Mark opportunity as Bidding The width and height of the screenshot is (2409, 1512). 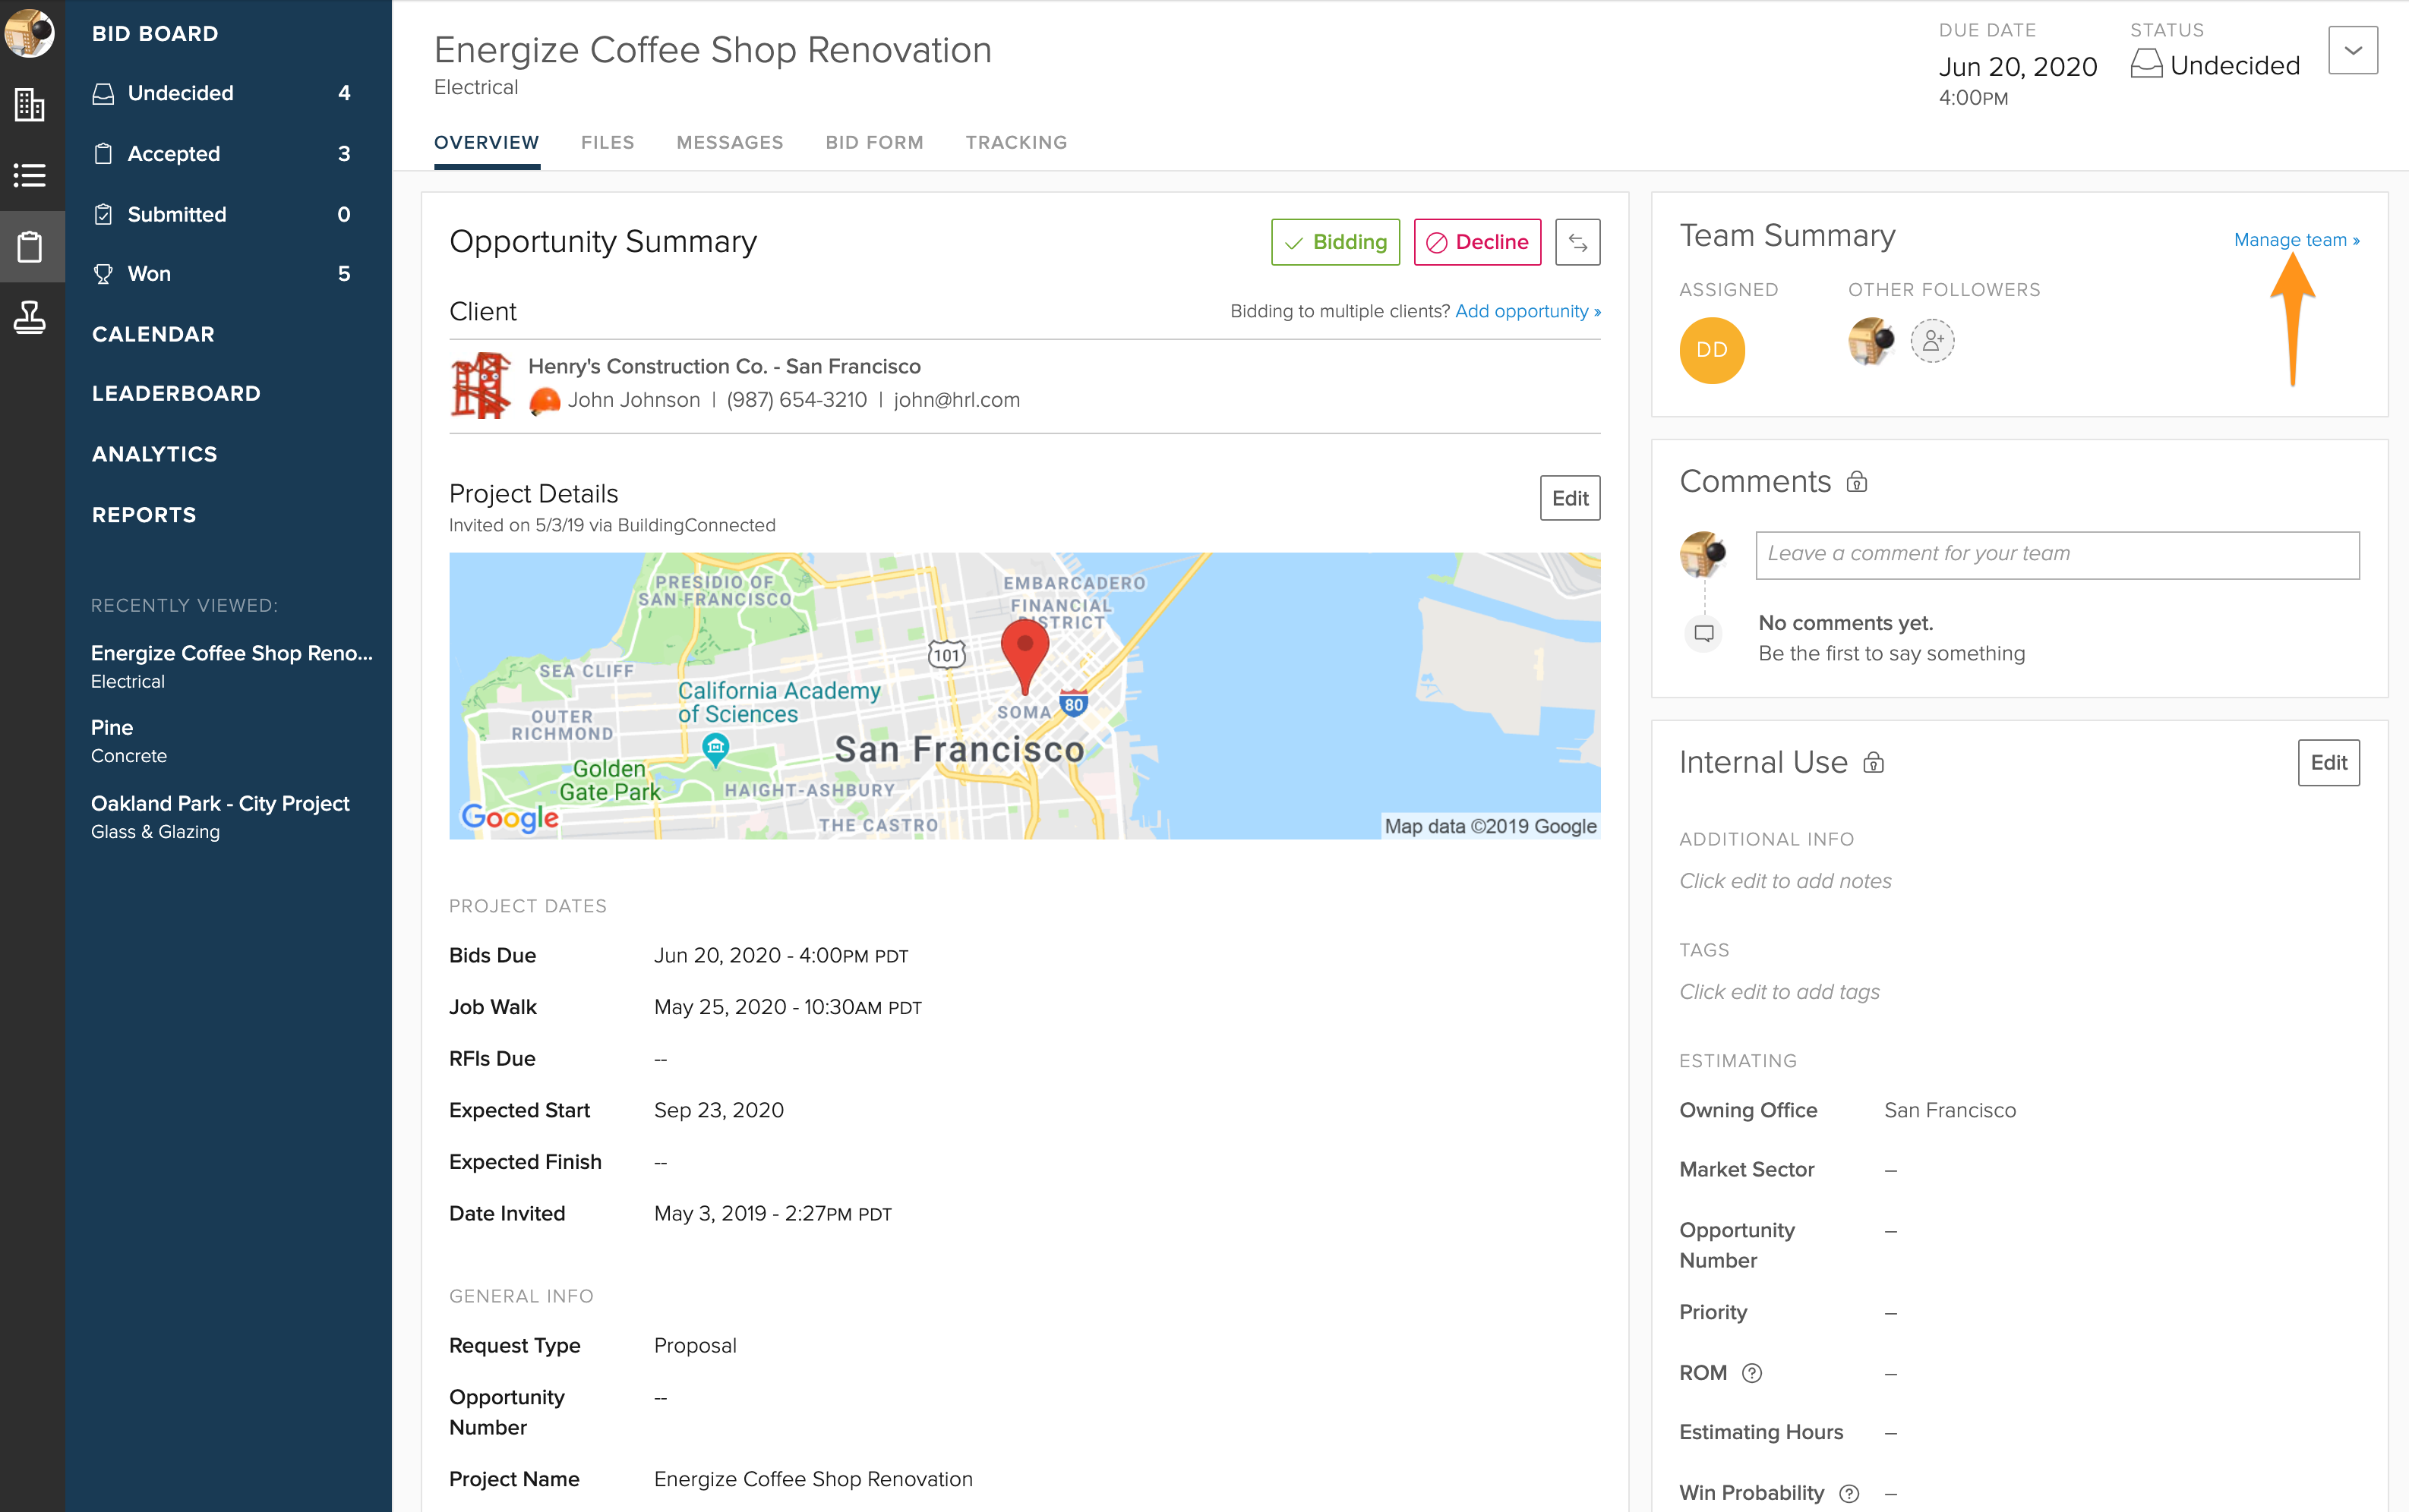click(x=1334, y=242)
